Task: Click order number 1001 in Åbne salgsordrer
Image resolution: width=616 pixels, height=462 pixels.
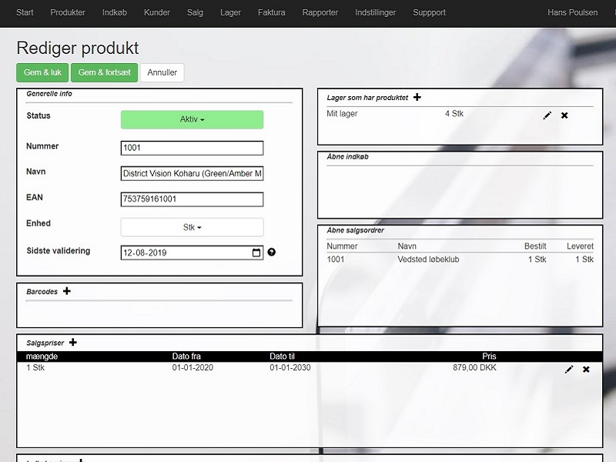Action: click(x=336, y=259)
